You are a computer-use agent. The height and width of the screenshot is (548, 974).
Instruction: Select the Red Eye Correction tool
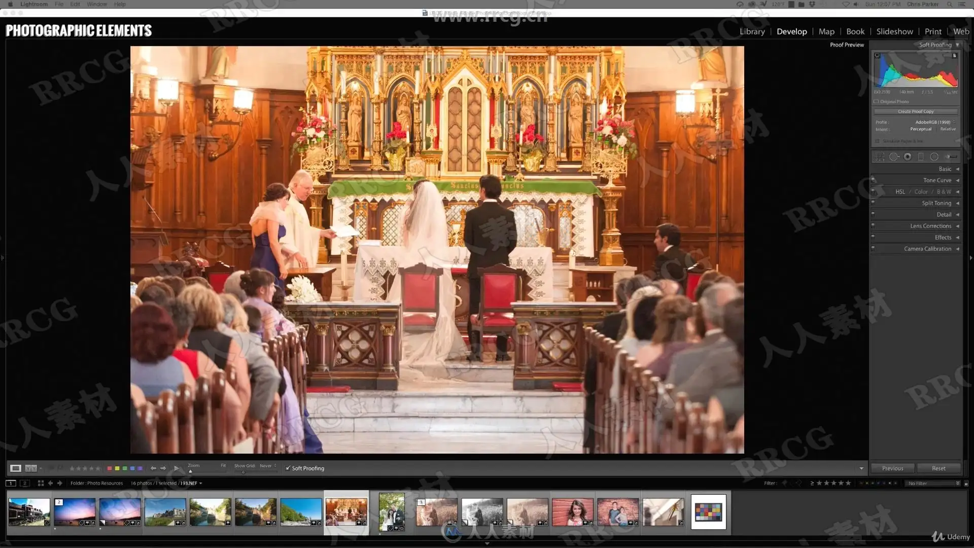pyautogui.click(x=908, y=157)
